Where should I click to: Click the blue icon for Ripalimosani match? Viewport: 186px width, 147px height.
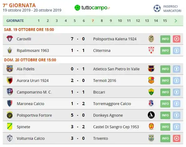tap(177, 50)
